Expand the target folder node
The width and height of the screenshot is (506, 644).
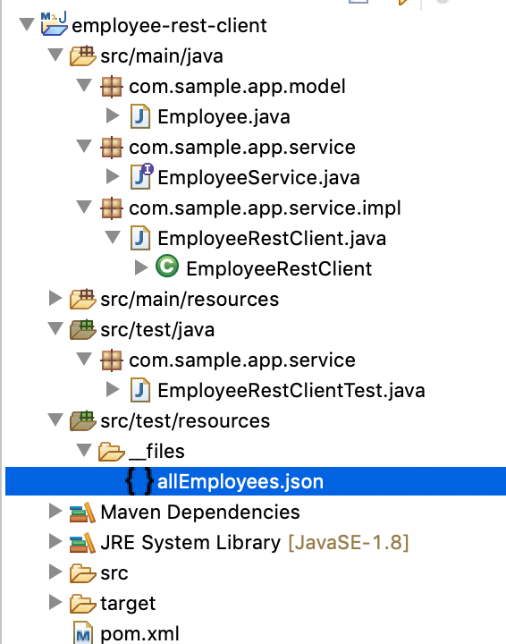tap(55, 602)
